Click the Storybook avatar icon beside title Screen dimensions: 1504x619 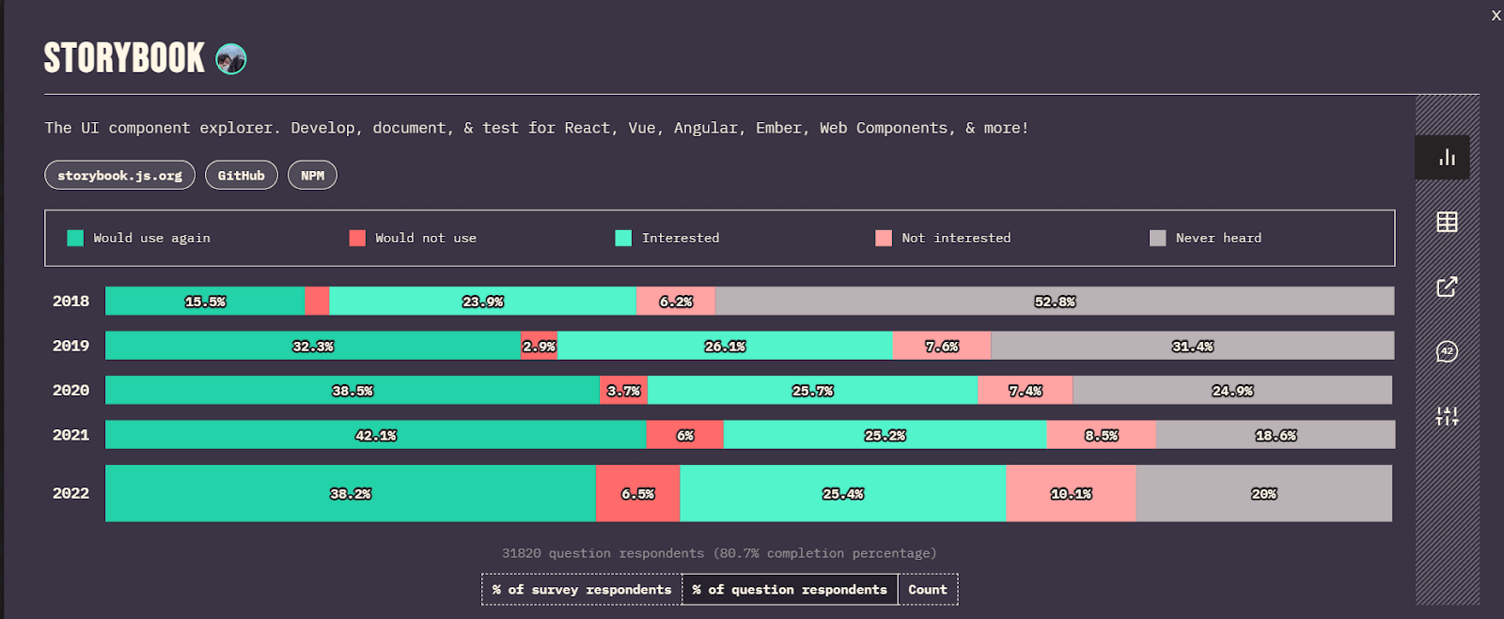tap(231, 59)
